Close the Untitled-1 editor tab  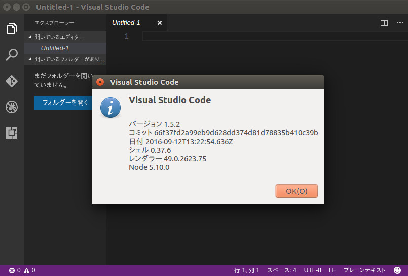(160, 23)
